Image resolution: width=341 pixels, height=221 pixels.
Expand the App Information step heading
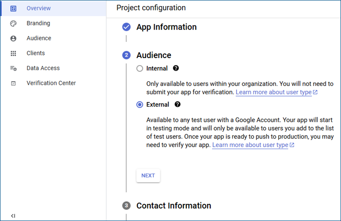click(166, 27)
